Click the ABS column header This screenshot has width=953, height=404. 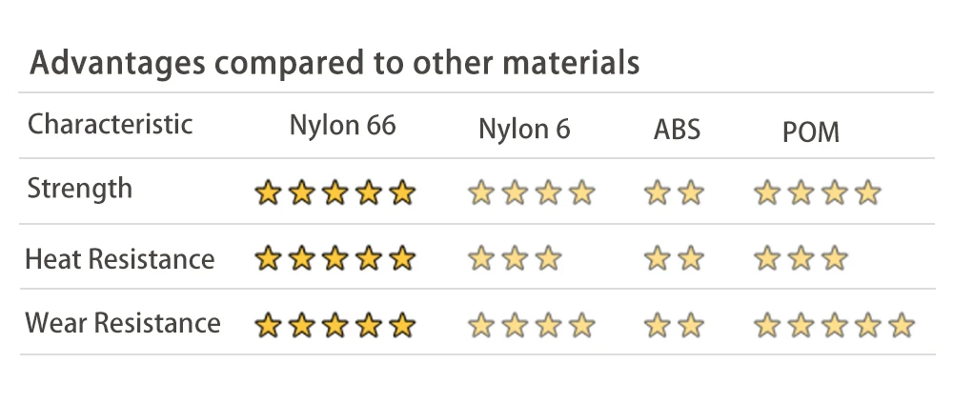[677, 130]
